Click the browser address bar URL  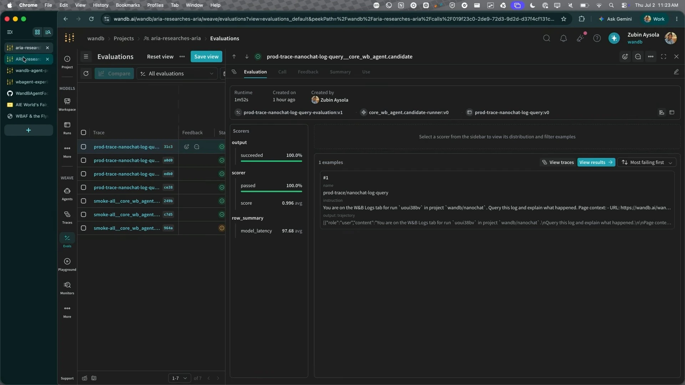(x=334, y=19)
